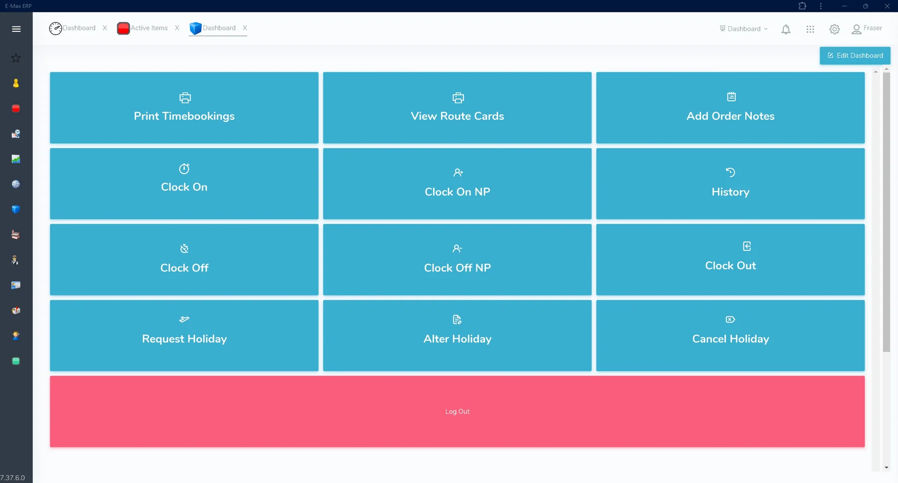
Task: Open the chart picture sidebar icon
Action: pyautogui.click(x=16, y=159)
